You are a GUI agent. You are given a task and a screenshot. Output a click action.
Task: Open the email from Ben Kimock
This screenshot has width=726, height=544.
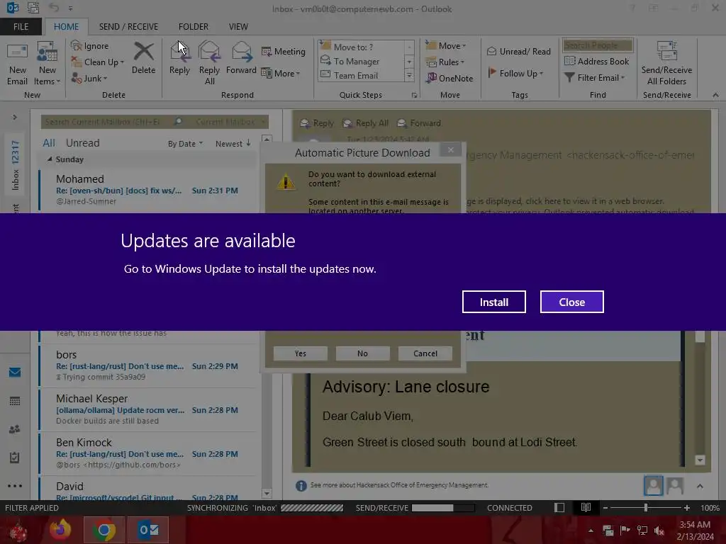tap(148, 453)
